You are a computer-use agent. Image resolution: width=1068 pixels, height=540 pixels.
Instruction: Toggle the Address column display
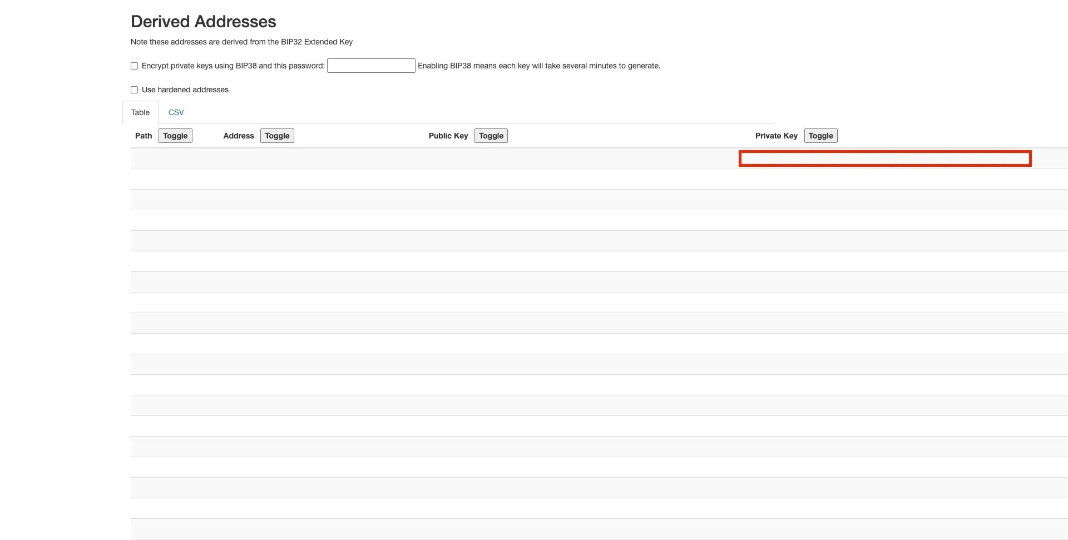click(276, 135)
